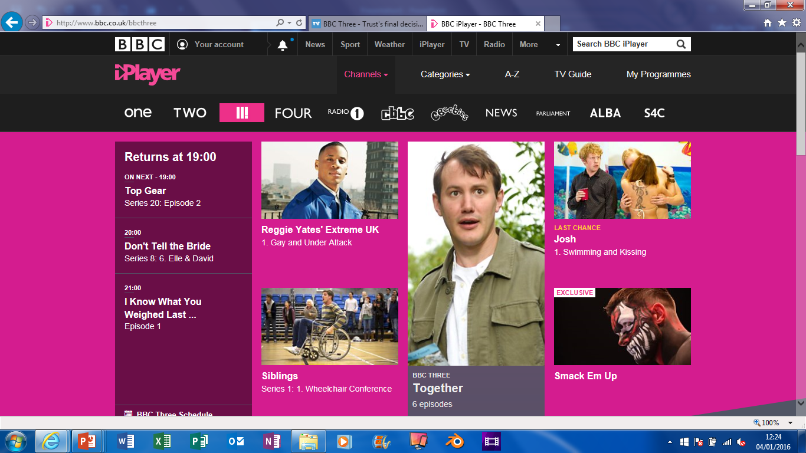Open the 100% zoom level dropdown
Viewport: 806px width, 453px height.
coord(791,423)
